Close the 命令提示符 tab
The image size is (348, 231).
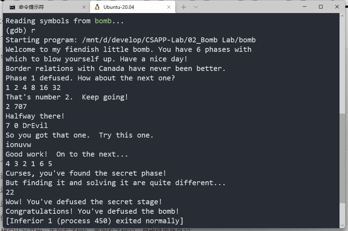[x=84, y=7]
